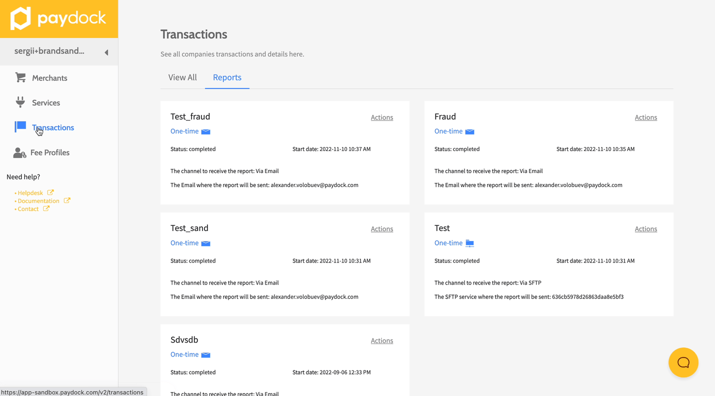The height and width of the screenshot is (396, 715).
Task: Click the email address on Test_sand card
Action: (314, 297)
